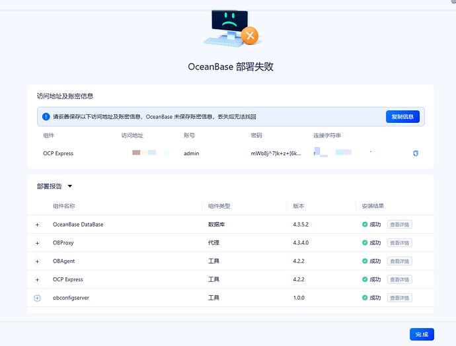The width and height of the screenshot is (456, 346).
Task: Expand the OceanBase DataBase row
Action: click(37, 225)
